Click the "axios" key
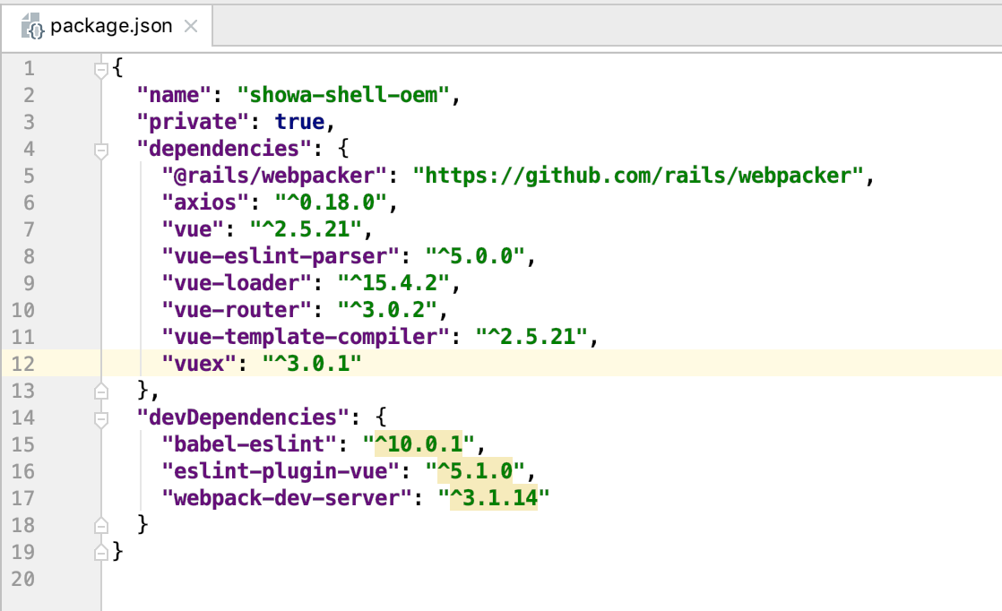 point(205,202)
